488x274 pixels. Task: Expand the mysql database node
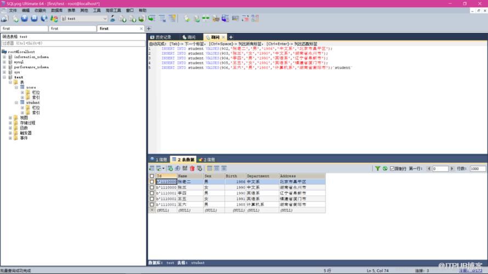[4, 62]
